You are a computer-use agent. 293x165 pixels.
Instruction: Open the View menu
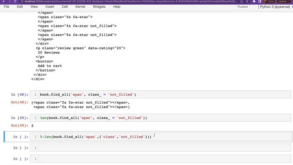(x=34, y=6)
